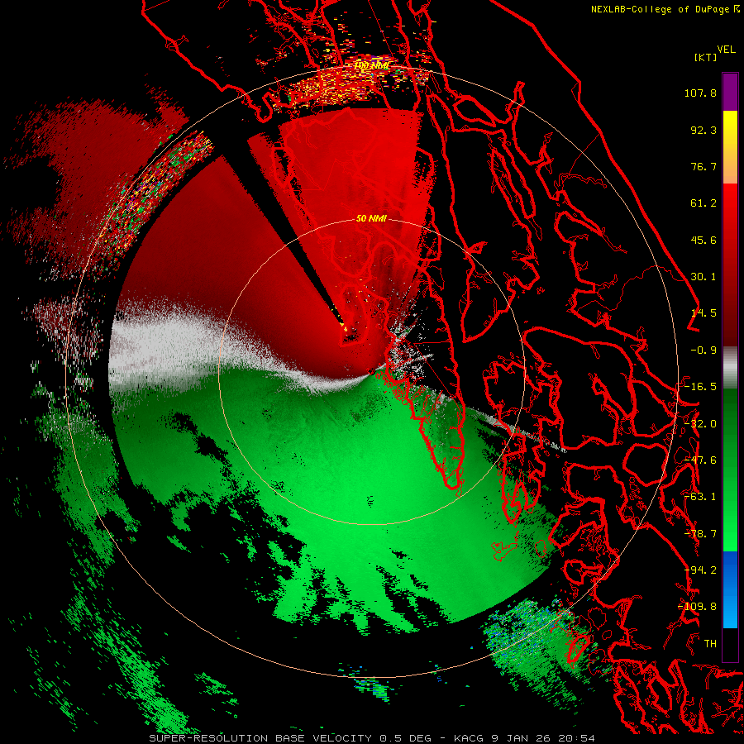Click the -94.2 velocity scale value

click(x=700, y=570)
